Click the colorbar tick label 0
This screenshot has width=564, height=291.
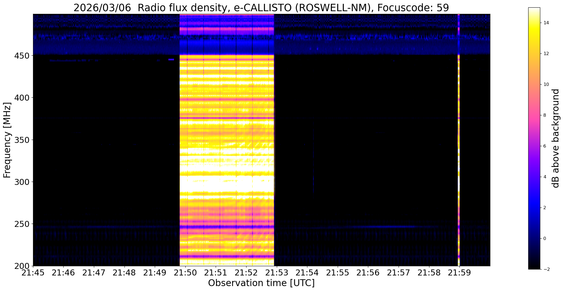tap(545, 238)
